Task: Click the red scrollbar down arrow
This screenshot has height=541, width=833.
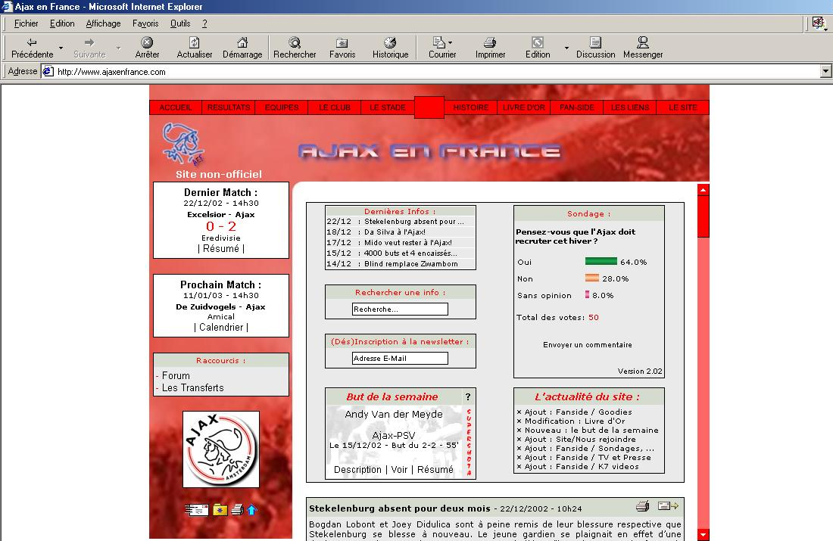Action: coord(704,535)
